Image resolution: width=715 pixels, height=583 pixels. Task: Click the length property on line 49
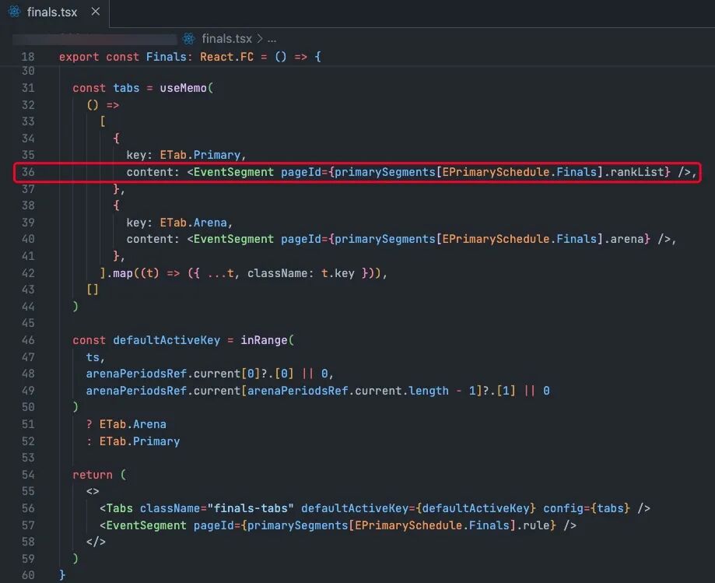point(429,391)
